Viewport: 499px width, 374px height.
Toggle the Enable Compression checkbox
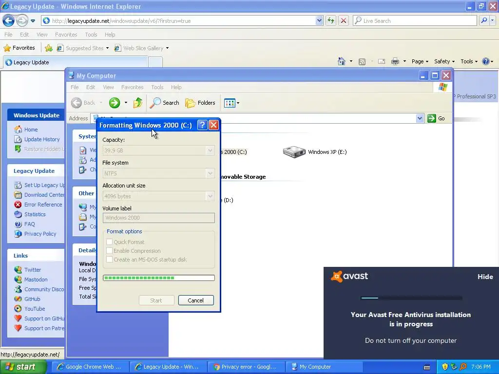110,251
